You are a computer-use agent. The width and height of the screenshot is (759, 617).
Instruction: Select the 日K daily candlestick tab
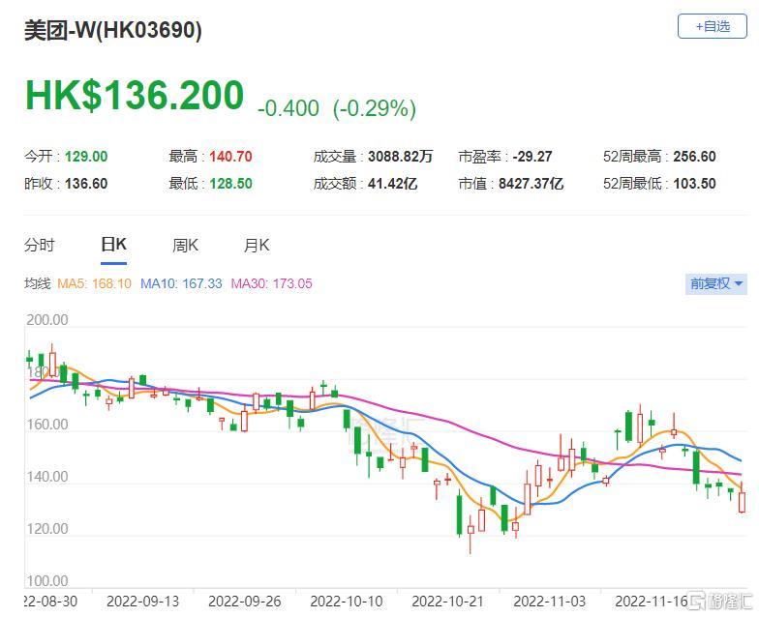pos(113,246)
